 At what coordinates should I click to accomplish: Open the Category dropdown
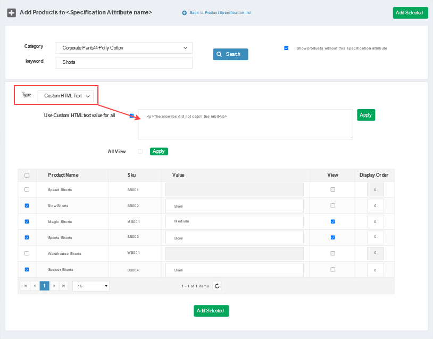(124, 48)
